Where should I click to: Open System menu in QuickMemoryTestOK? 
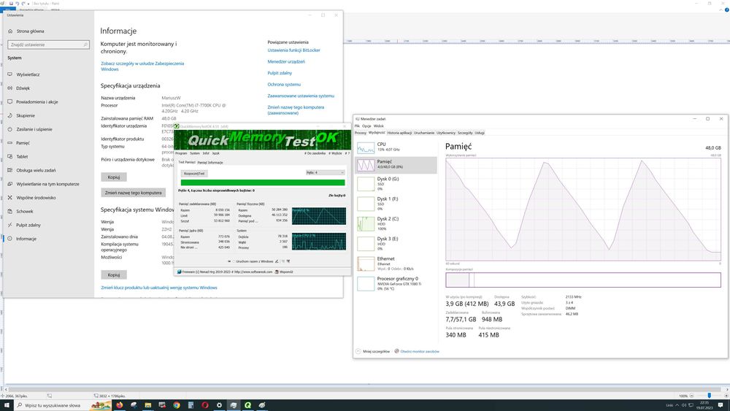click(195, 153)
